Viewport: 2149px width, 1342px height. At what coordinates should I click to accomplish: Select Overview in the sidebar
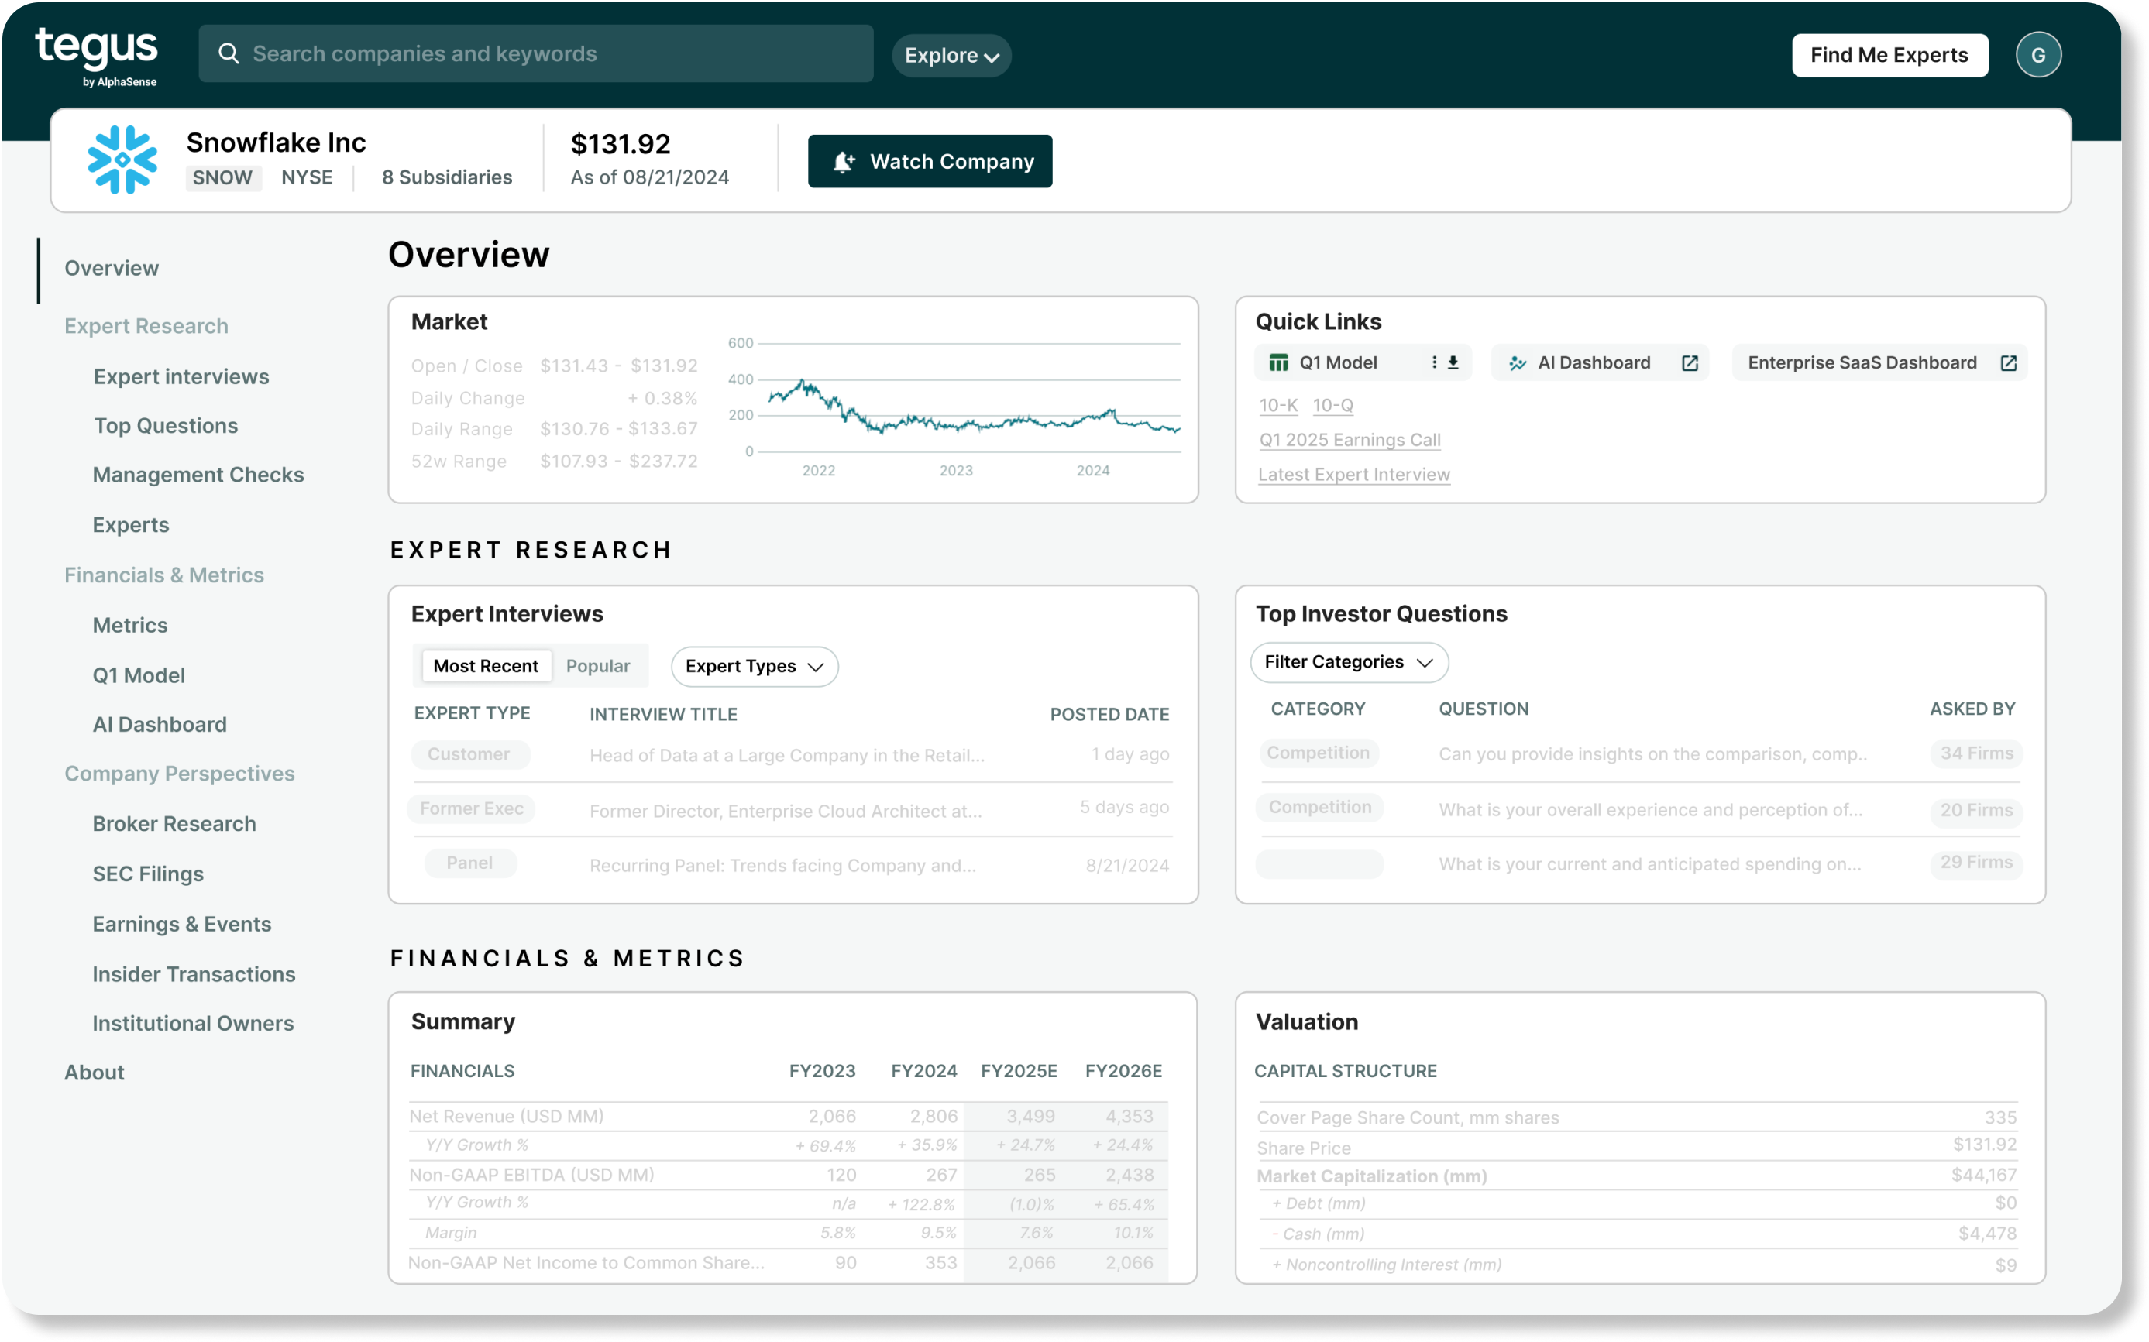pyautogui.click(x=111, y=268)
